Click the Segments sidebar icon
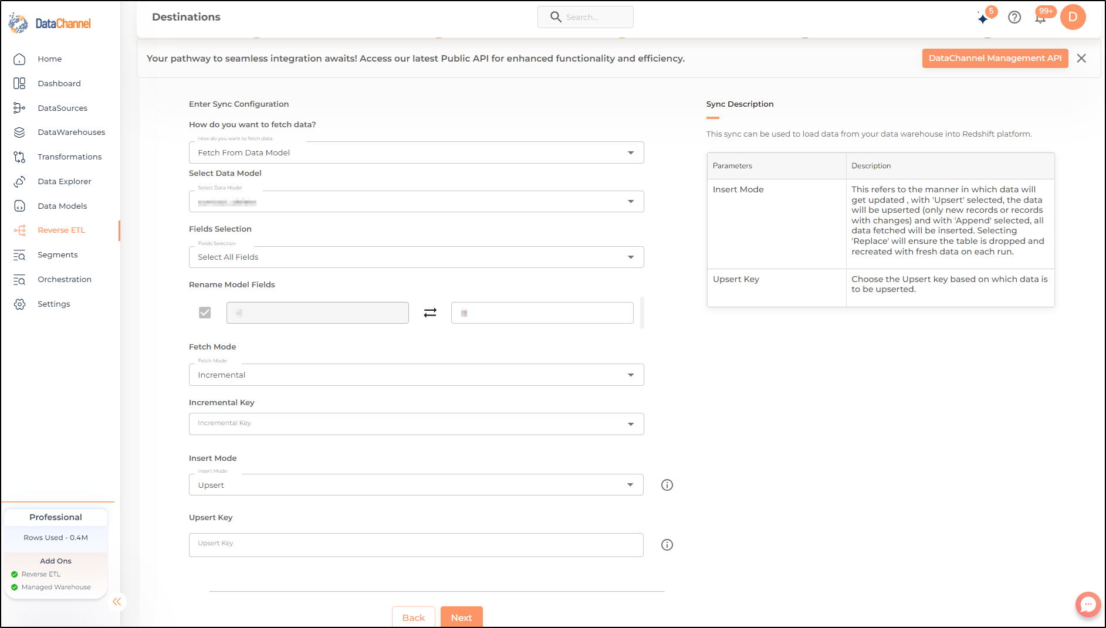 coord(19,255)
